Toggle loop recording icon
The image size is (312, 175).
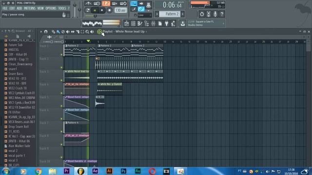pyautogui.click(x=123, y=3)
